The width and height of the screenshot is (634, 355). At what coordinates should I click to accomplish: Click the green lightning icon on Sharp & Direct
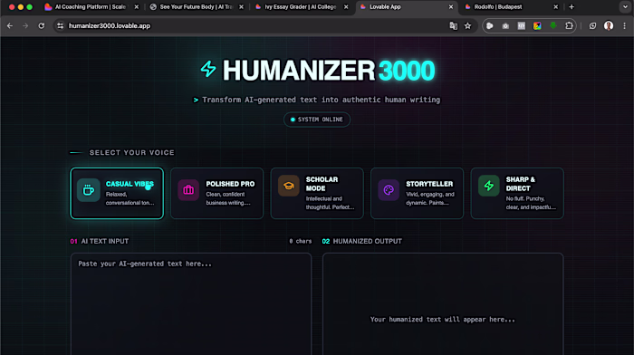[488, 186]
